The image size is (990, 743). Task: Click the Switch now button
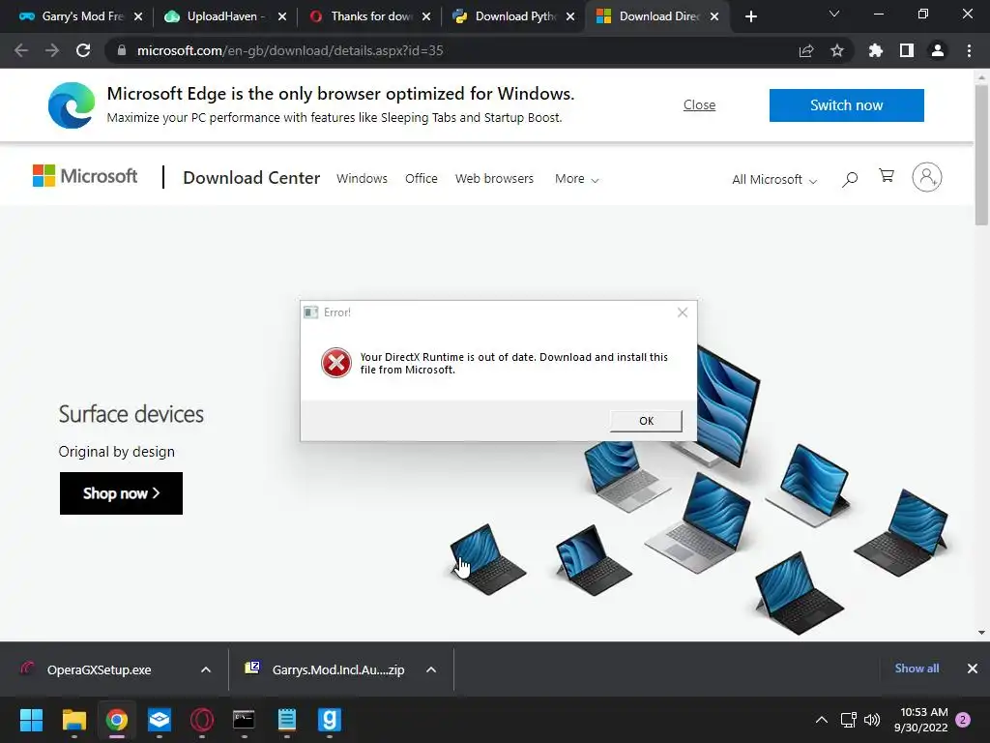click(846, 104)
